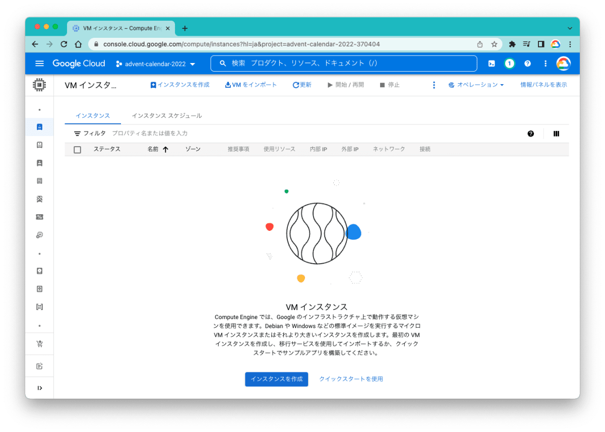Activate Cloud Shell terminal icon
Viewport: 605px width, 432px height.
492,64
